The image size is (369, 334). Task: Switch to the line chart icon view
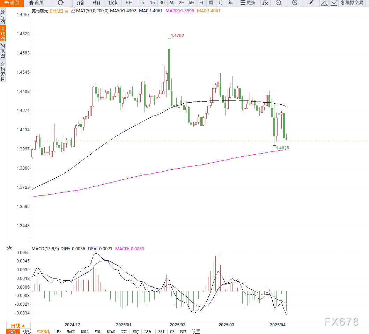pyautogui.click(x=80, y=3)
